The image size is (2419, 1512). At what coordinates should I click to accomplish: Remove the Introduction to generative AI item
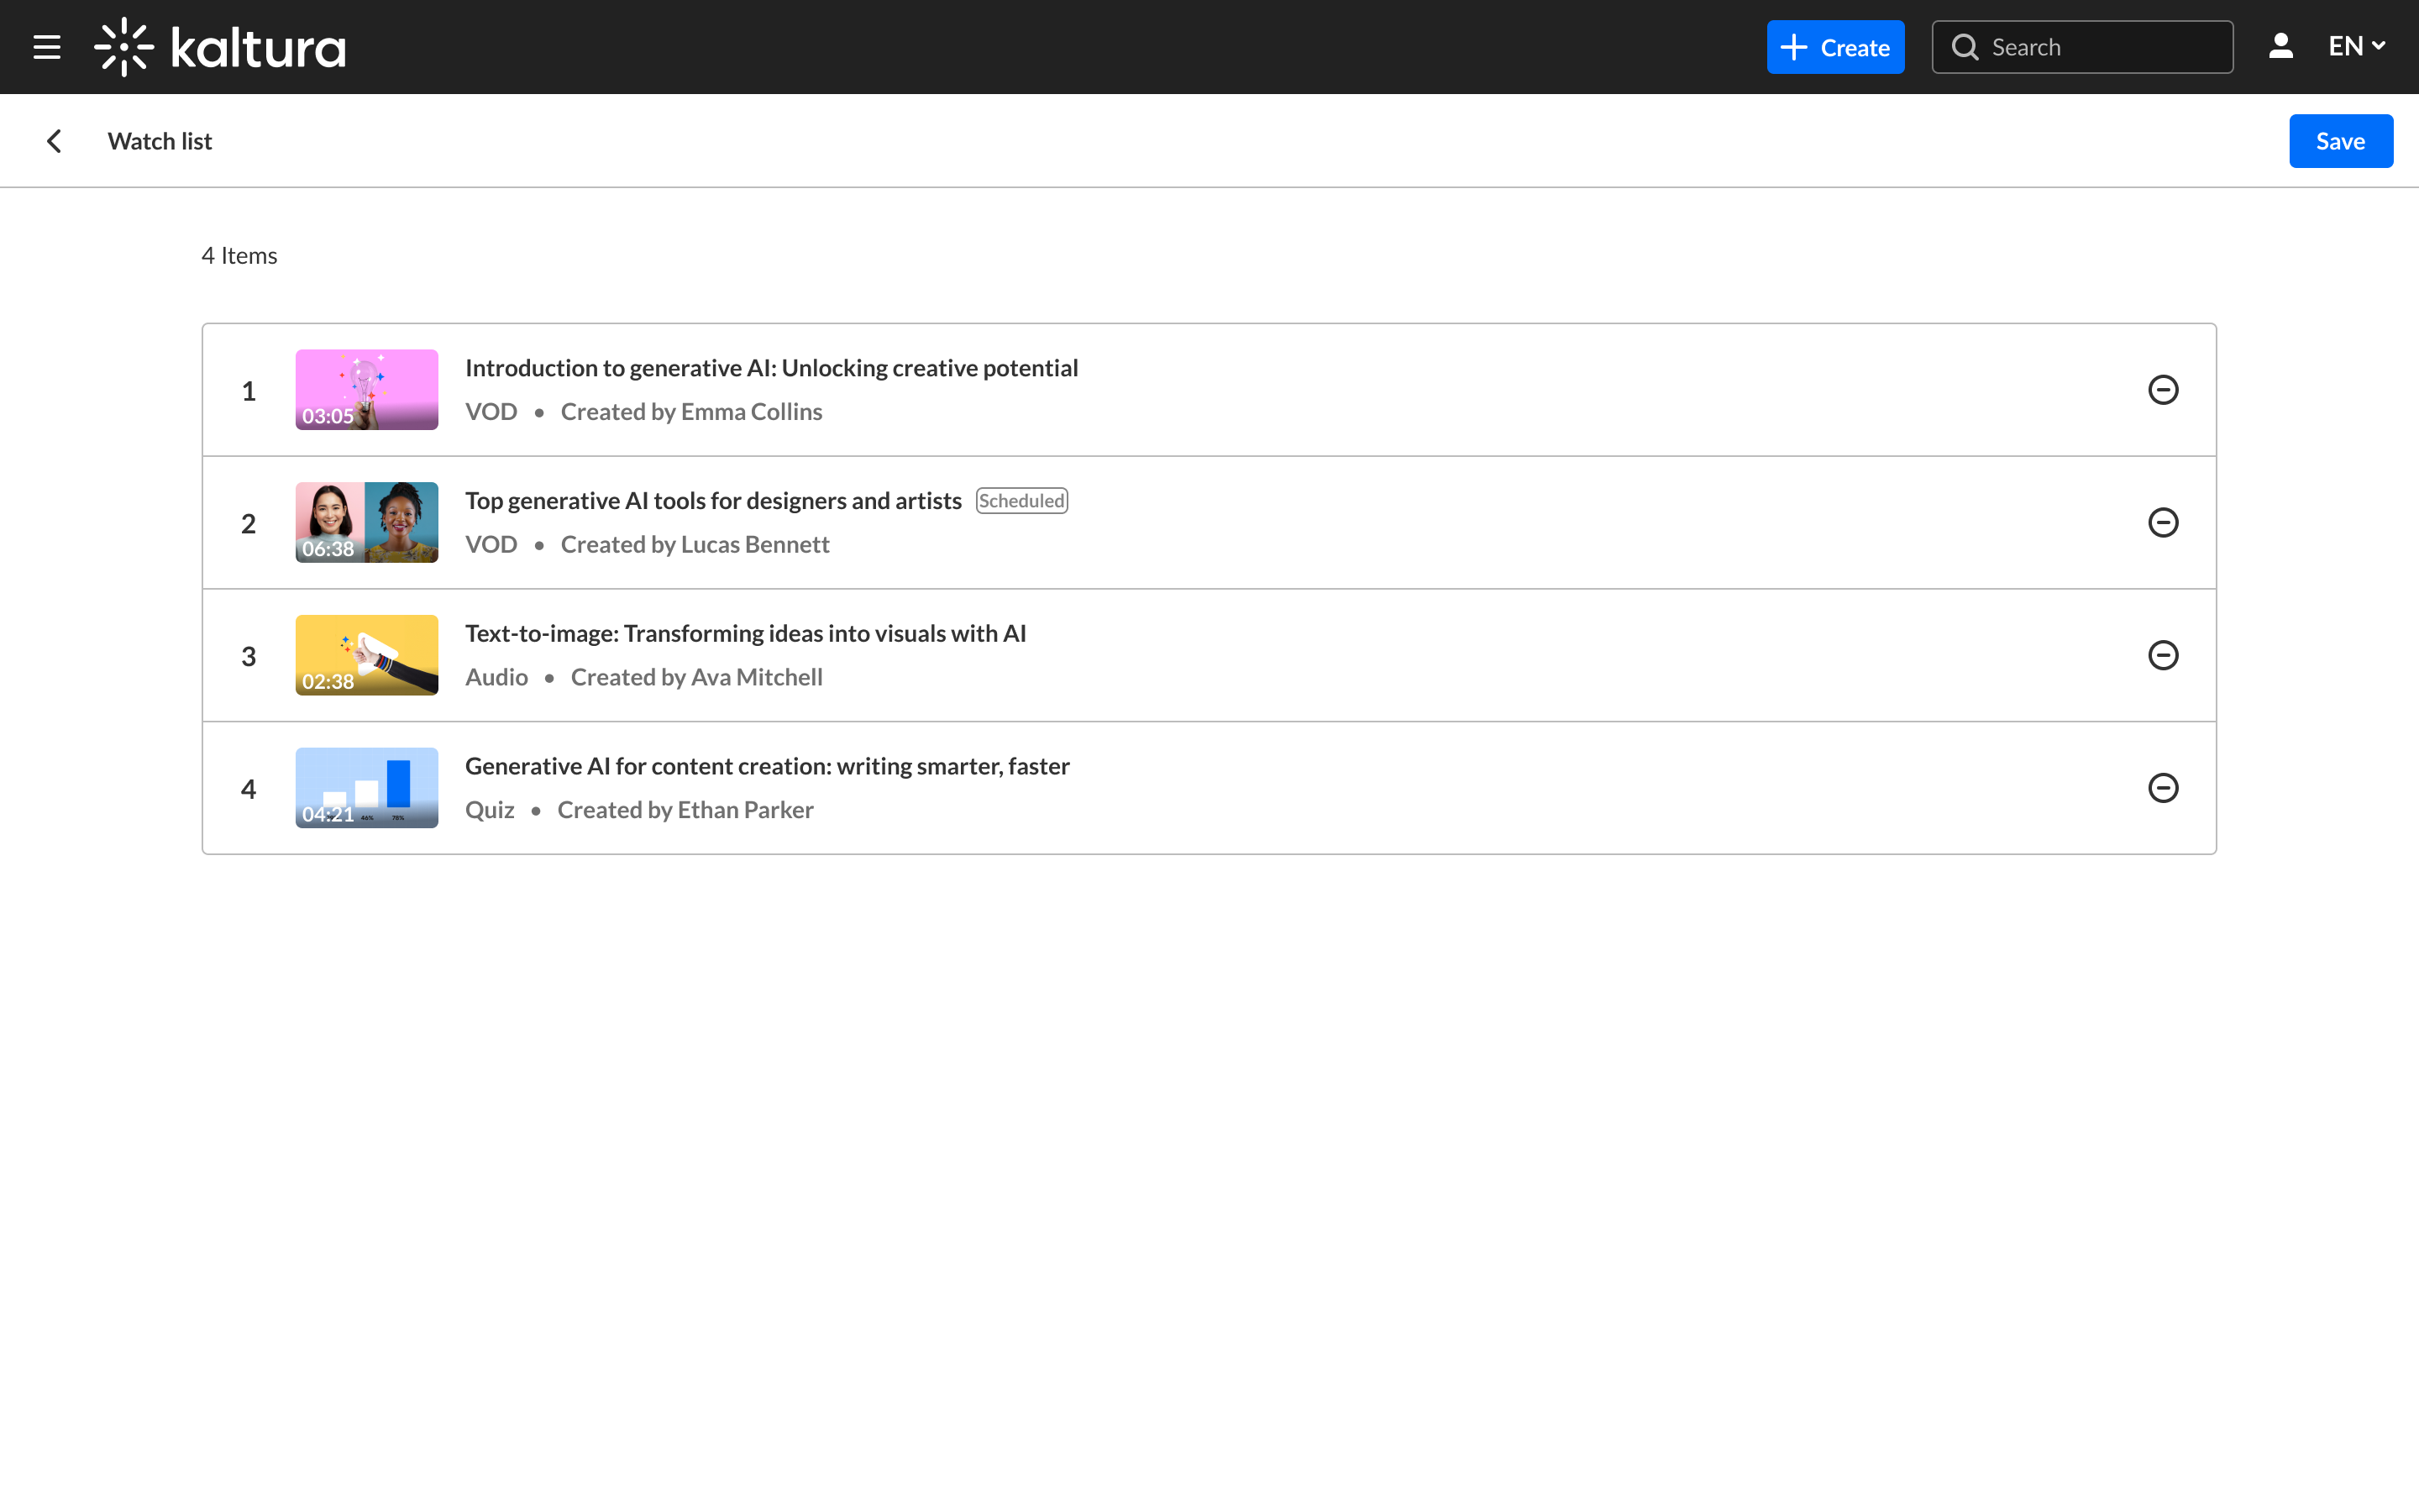tap(2162, 390)
